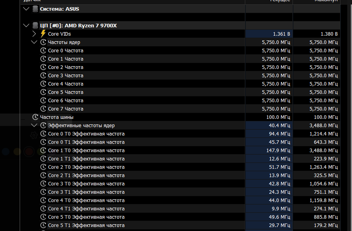Click clock icon for Core 2 T0 Эффективная частота
The height and width of the screenshot is (231, 352).
coord(43,167)
